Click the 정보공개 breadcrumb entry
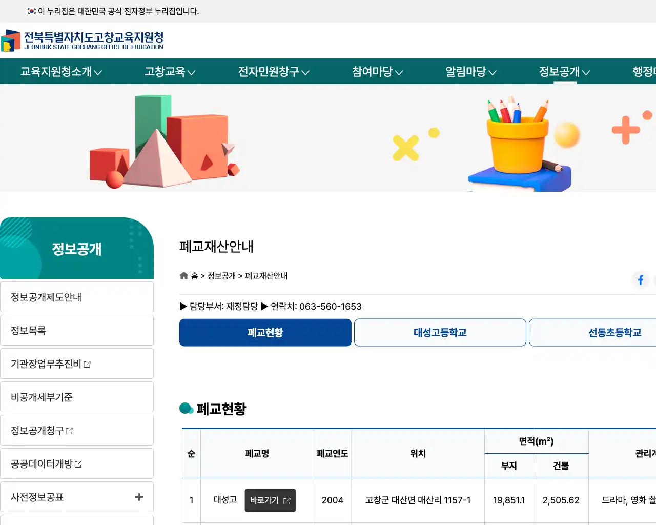This screenshot has width=656, height=525. [221, 276]
